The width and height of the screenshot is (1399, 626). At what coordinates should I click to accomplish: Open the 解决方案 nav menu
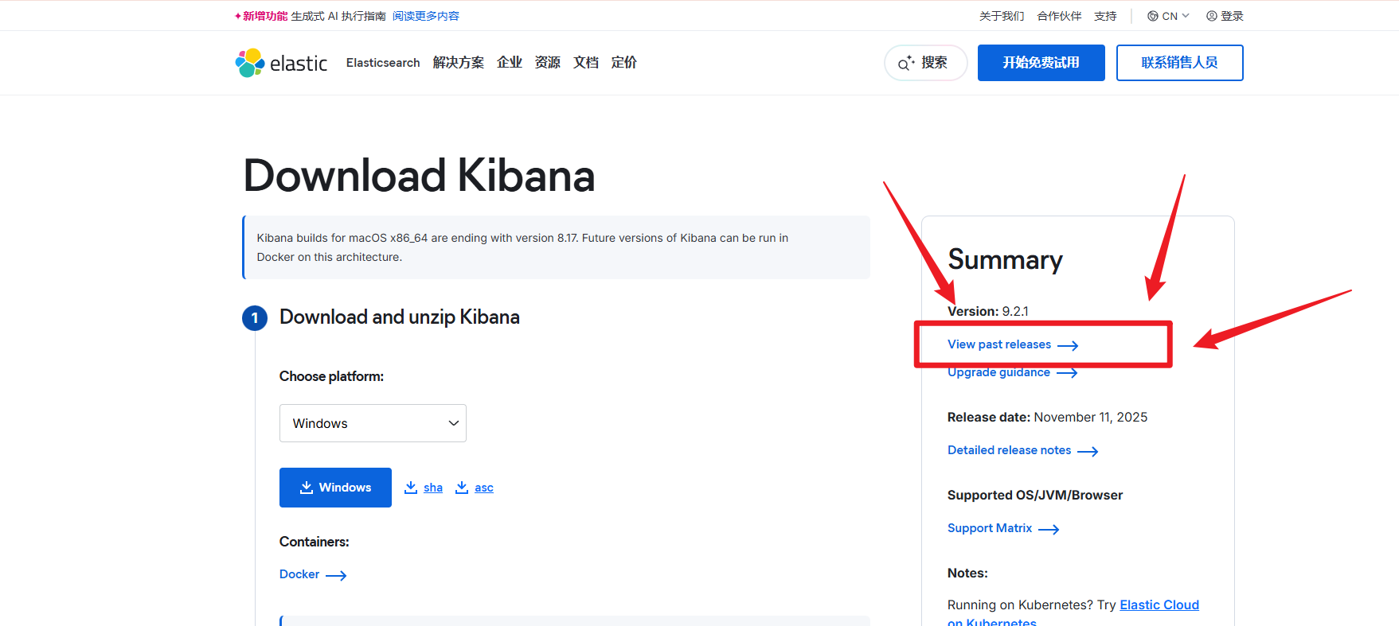pyautogui.click(x=459, y=63)
